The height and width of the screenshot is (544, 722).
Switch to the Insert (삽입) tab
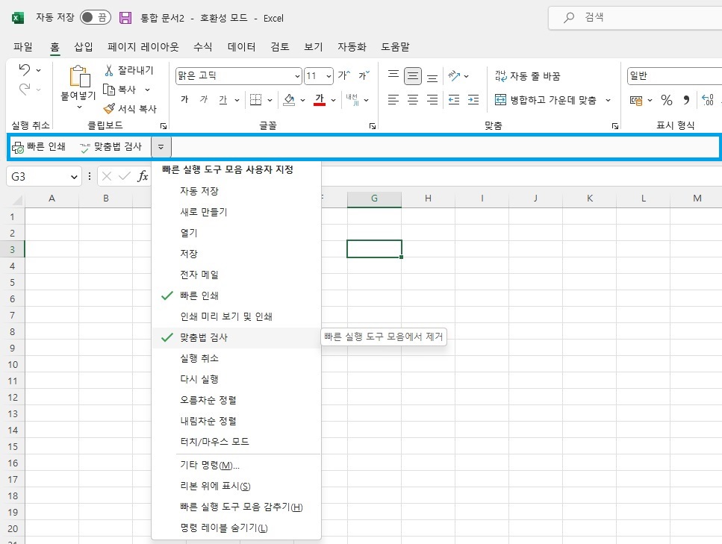pyautogui.click(x=84, y=46)
